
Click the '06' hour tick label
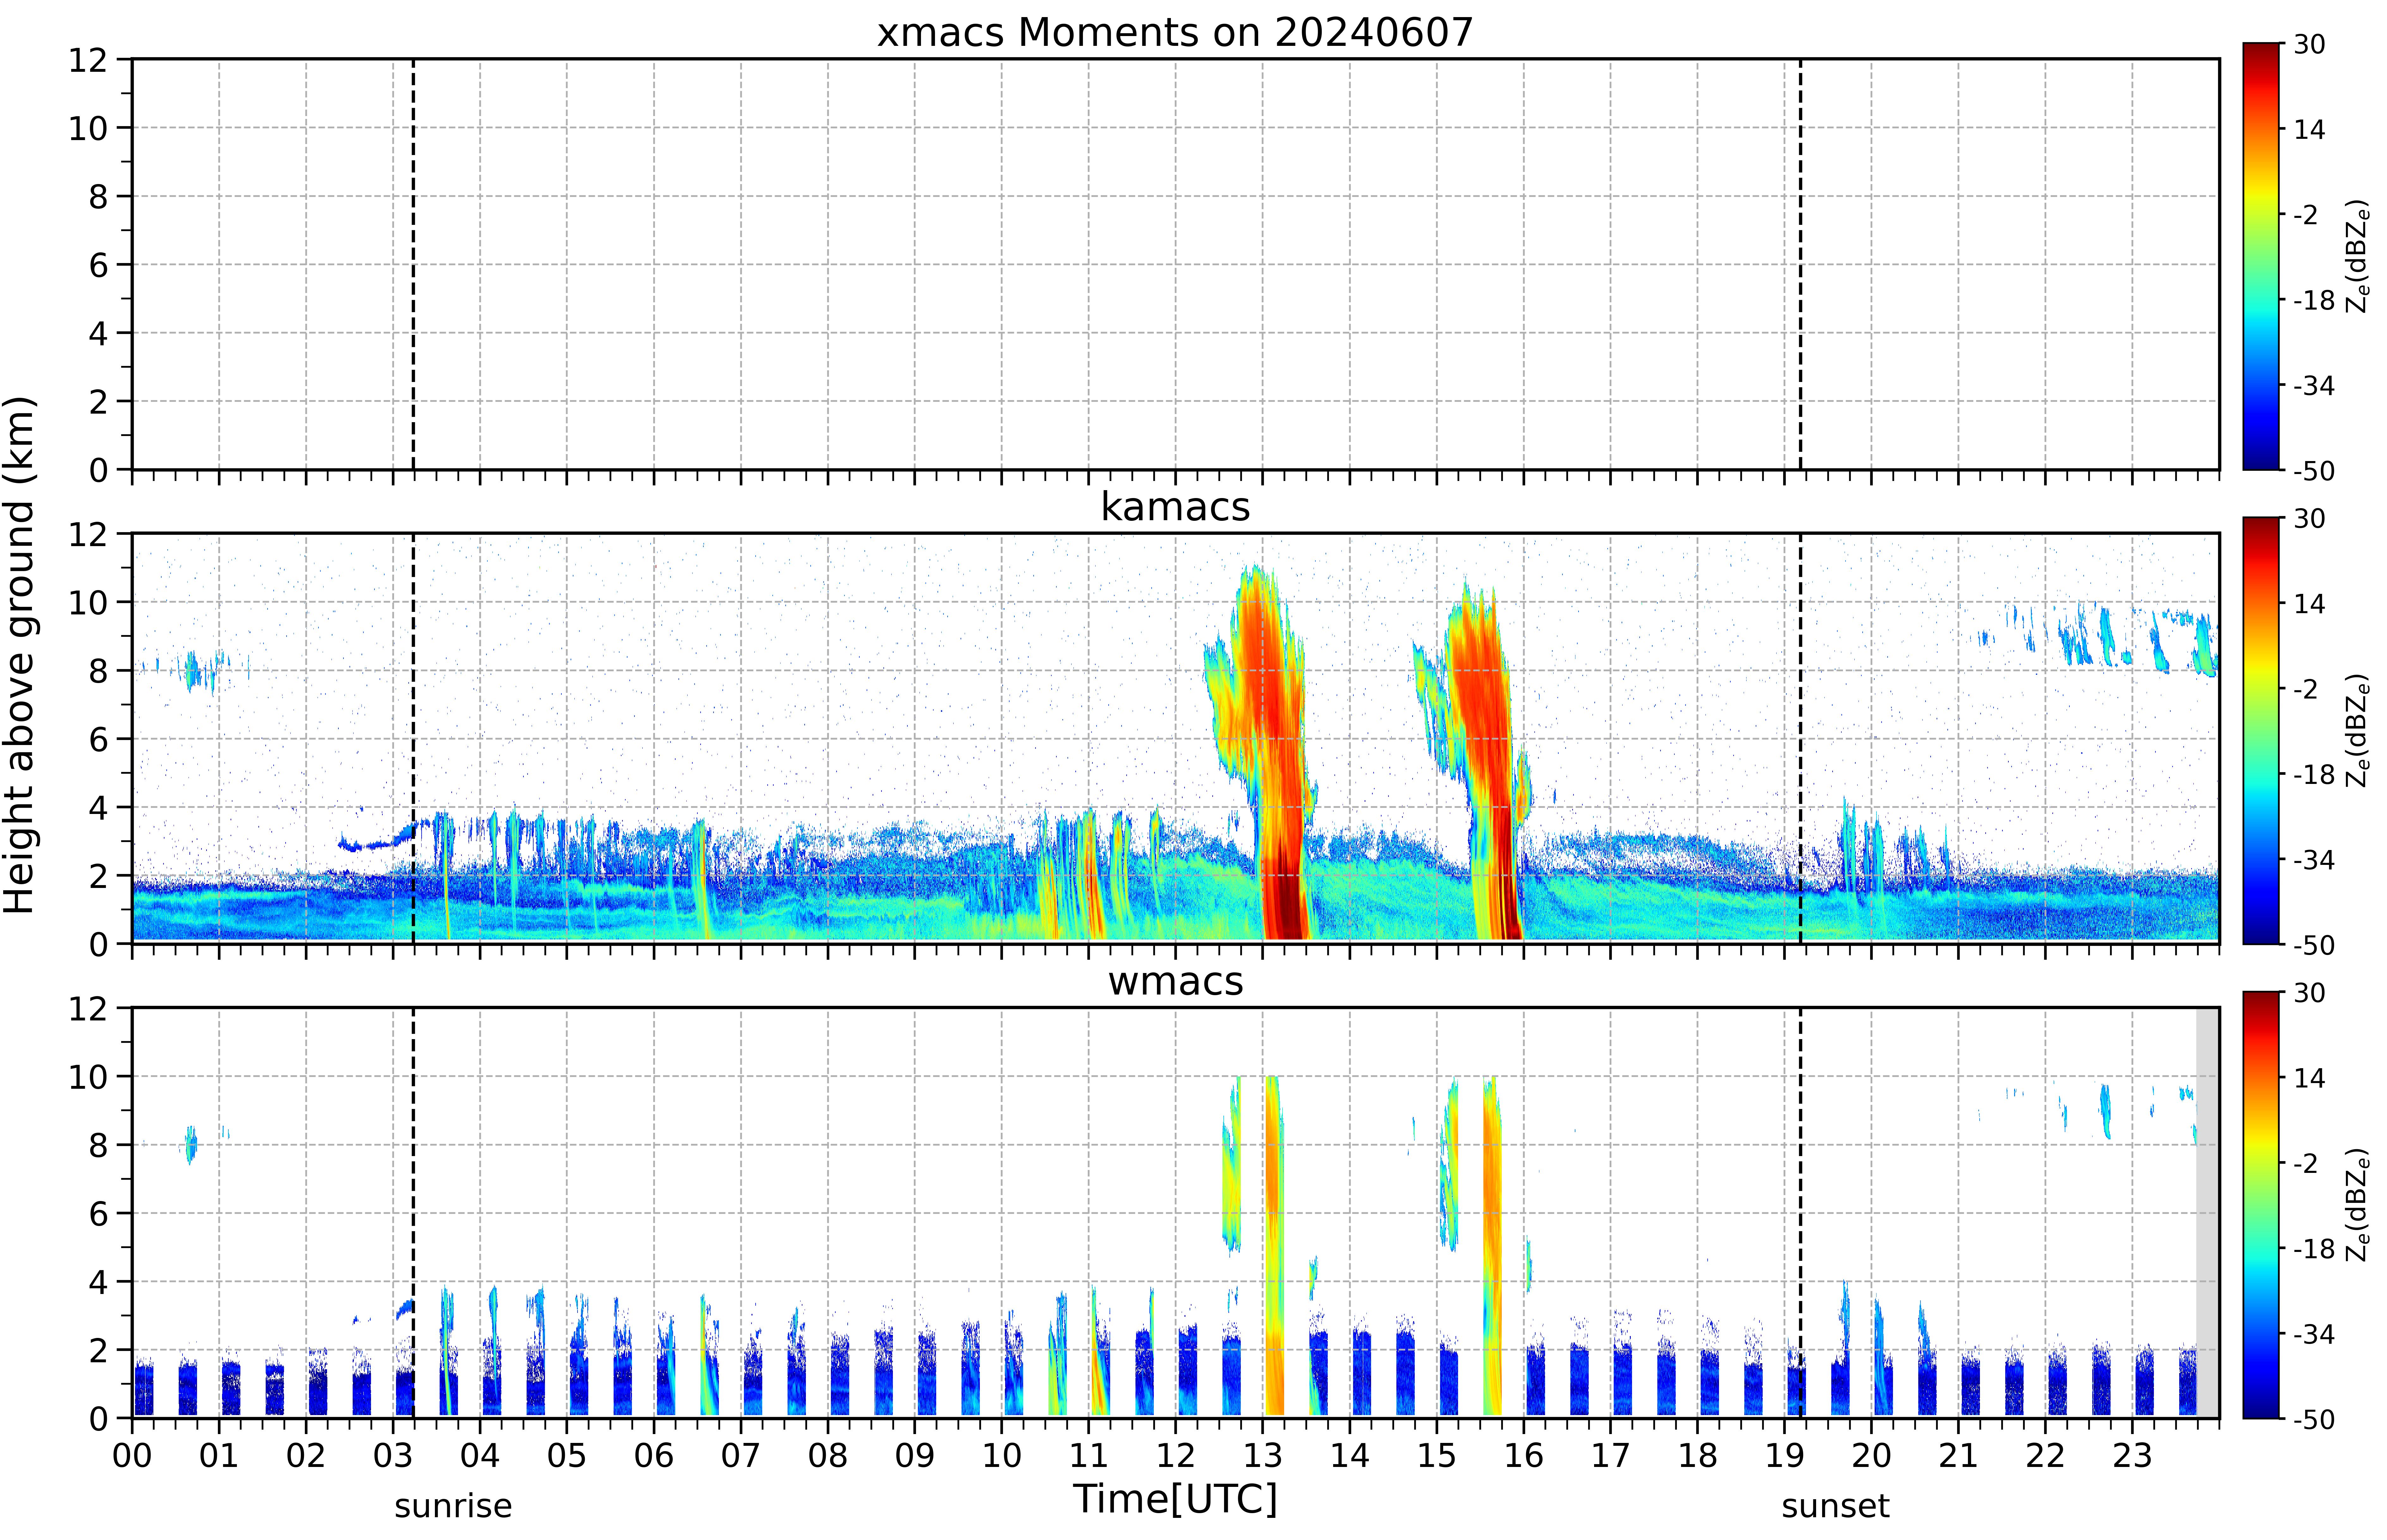pyautogui.click(x=654, y=1456)
